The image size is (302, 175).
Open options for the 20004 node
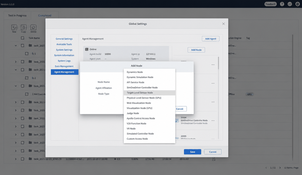tap(213, 120)
